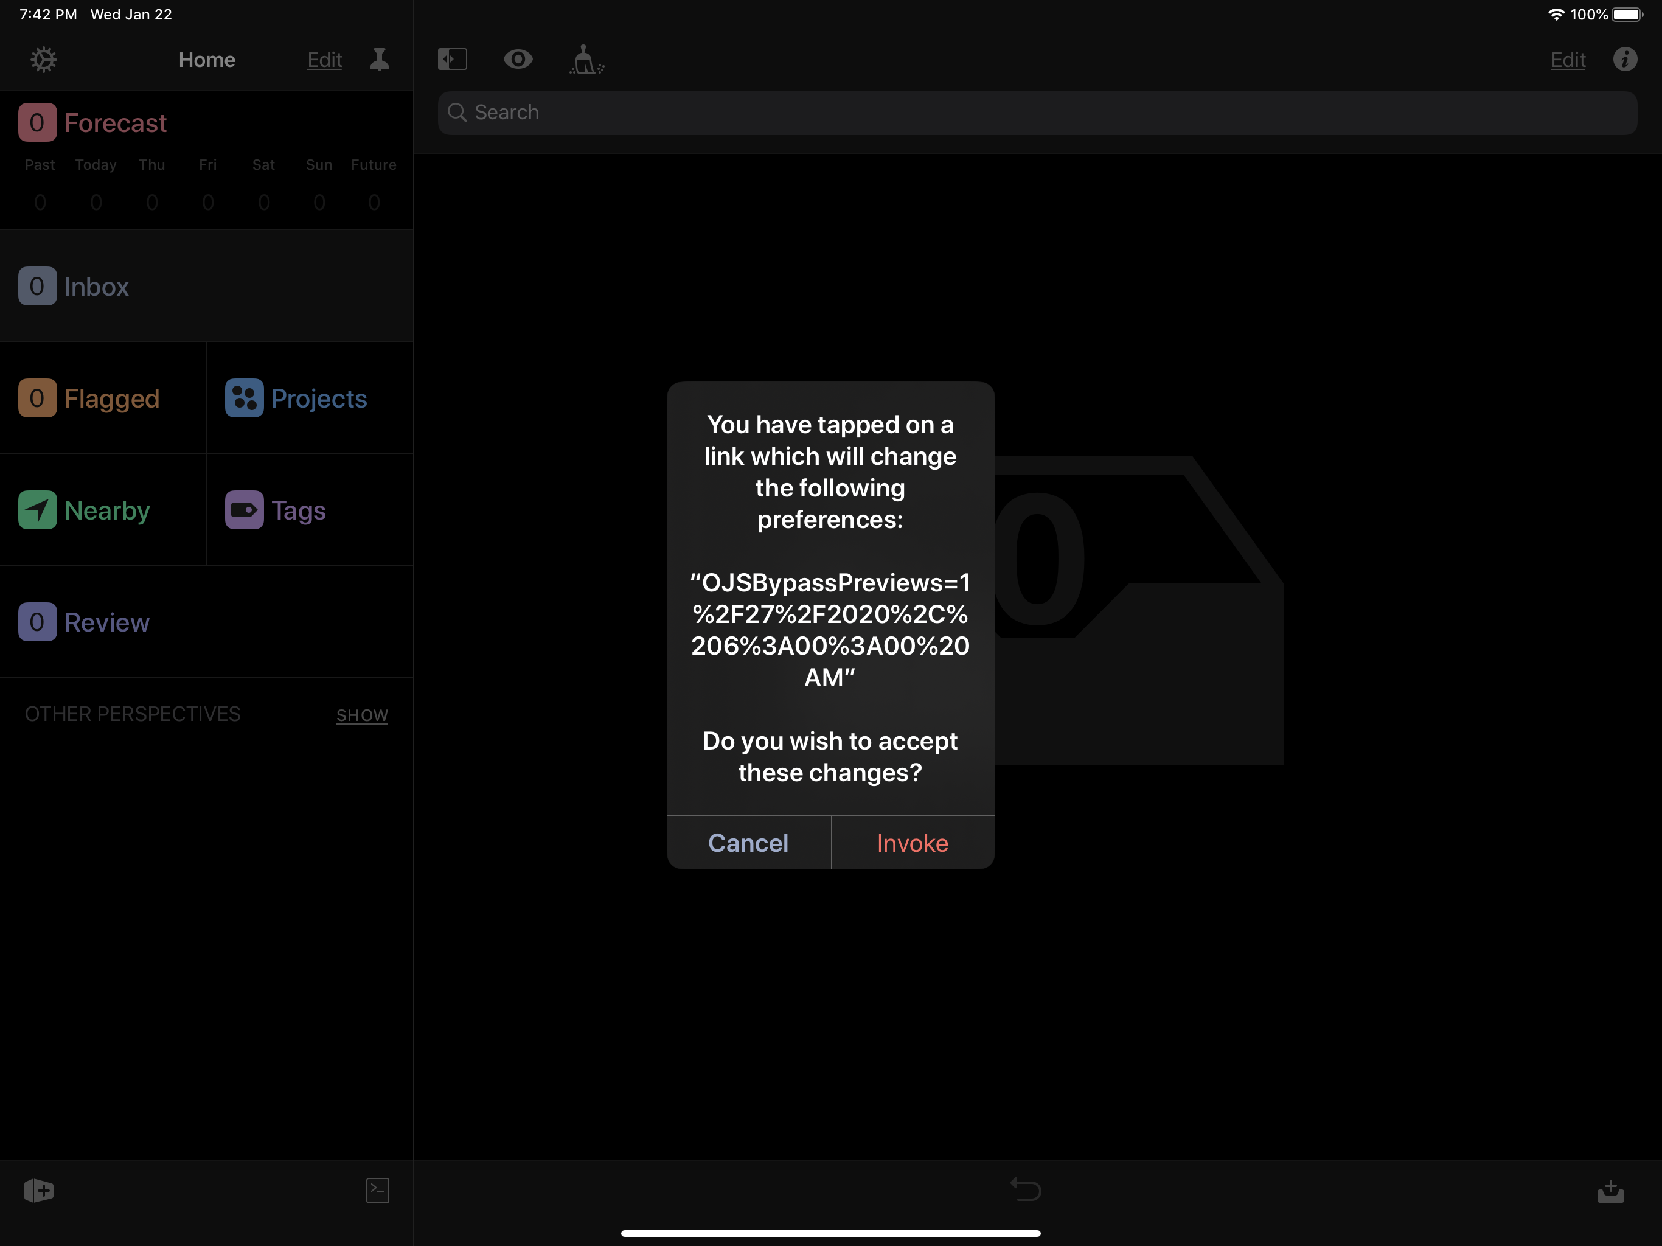Select Thu in the Forecast strip

coord(151,183)
